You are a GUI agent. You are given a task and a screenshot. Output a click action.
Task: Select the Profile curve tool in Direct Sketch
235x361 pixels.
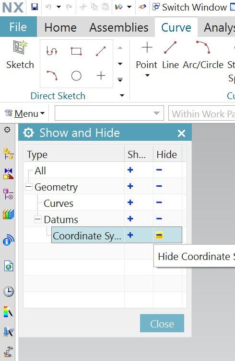pyautogui.click(x=52, y=51)
